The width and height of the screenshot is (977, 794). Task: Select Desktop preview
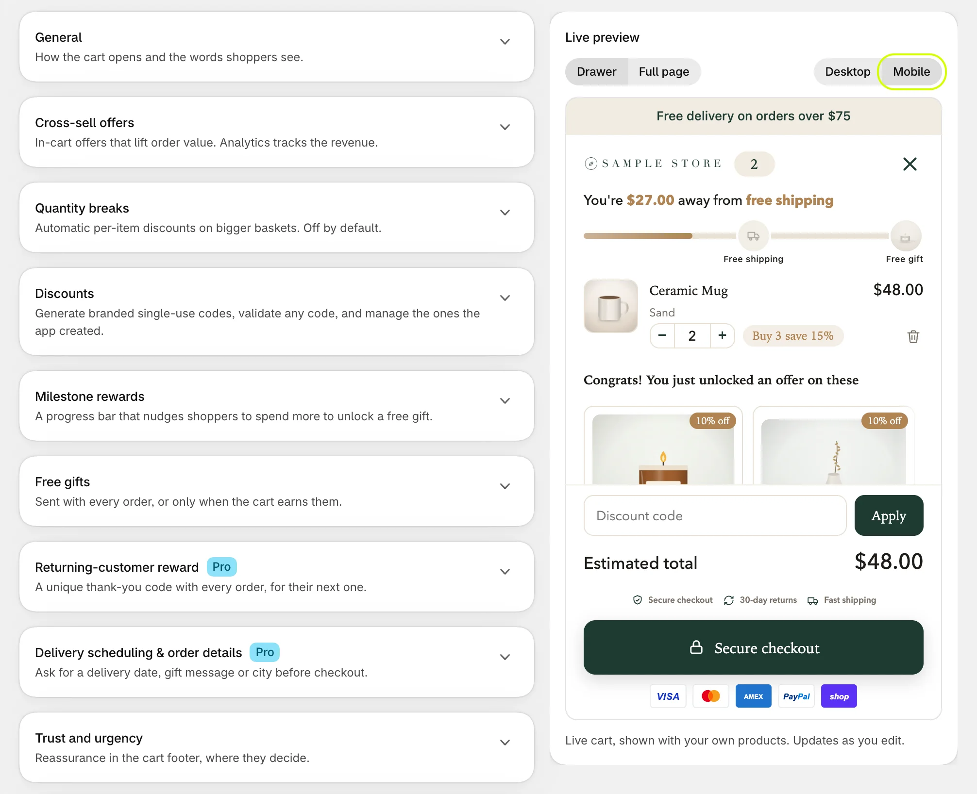click(x=847, y=72)
